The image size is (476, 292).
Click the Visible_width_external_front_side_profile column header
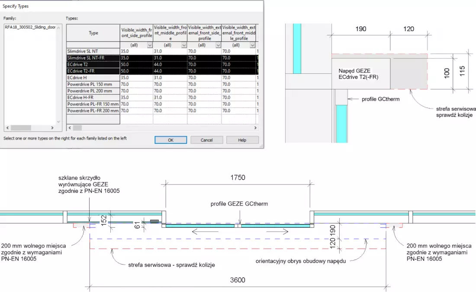205,33
